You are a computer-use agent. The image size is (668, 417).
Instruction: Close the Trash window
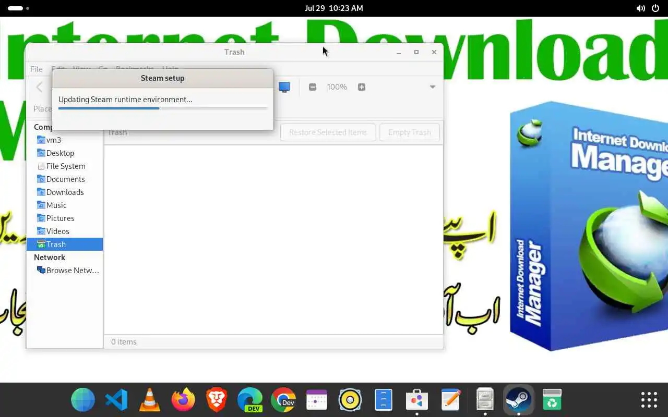(434, 52)
